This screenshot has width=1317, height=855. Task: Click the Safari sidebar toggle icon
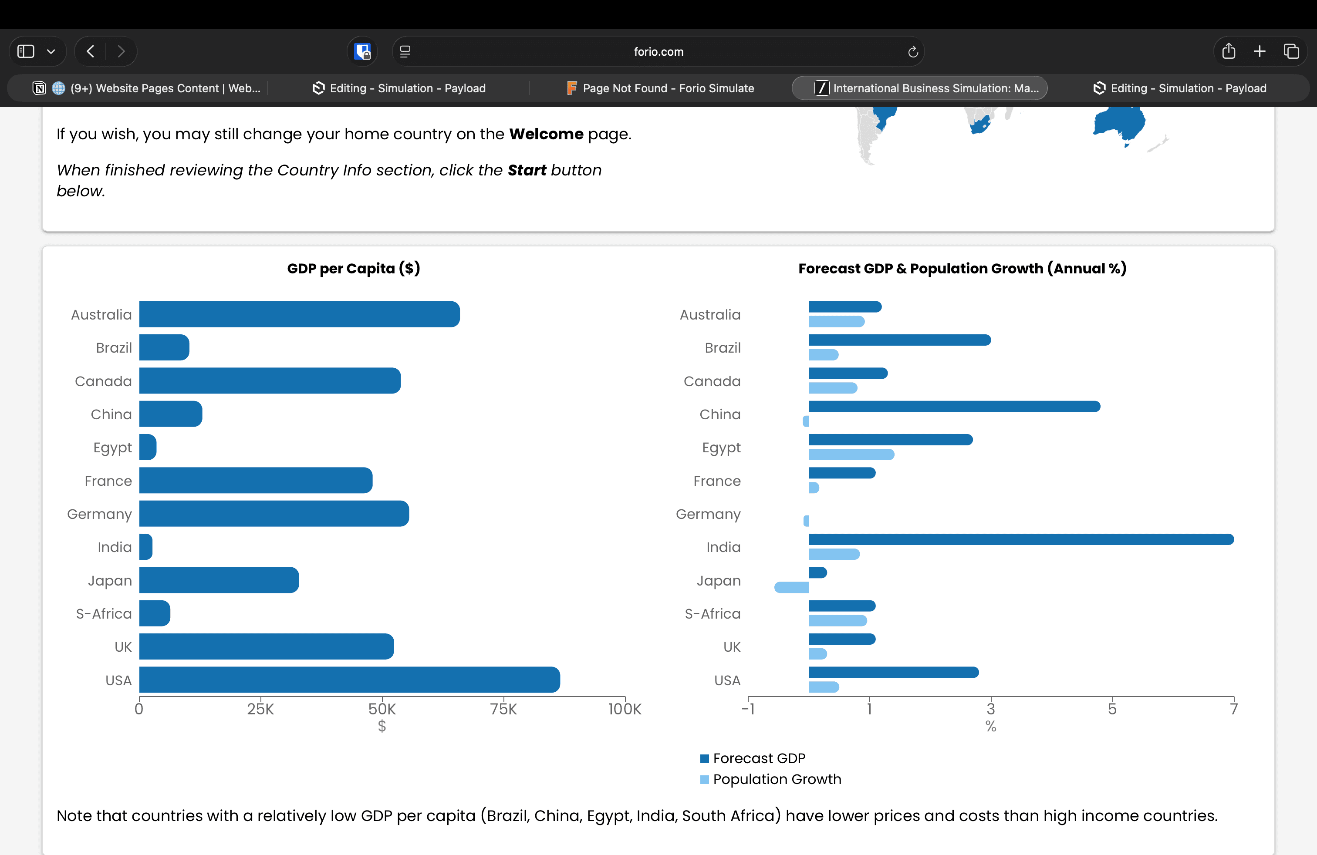[26, 51]
